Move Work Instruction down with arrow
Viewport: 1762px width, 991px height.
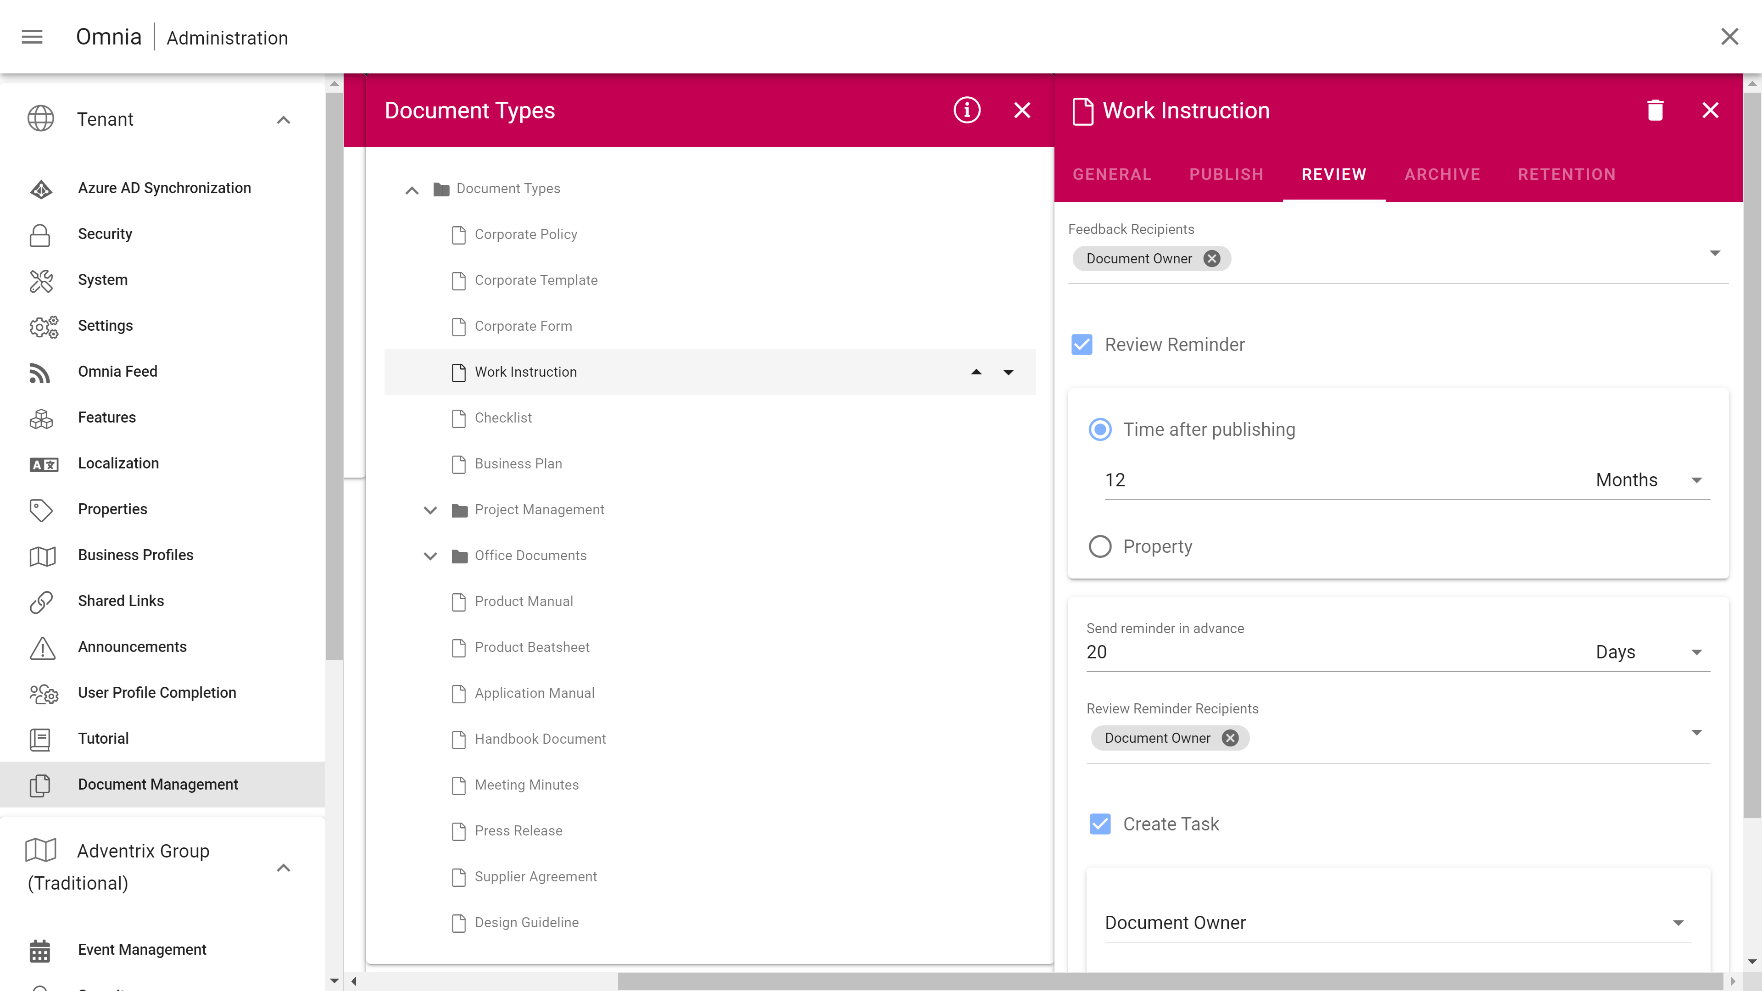point(1008,372)
